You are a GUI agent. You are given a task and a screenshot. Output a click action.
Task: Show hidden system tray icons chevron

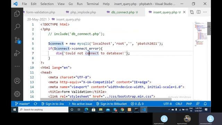169,110
